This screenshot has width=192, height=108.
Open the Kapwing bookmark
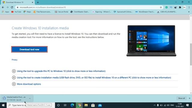click(102, 12)
